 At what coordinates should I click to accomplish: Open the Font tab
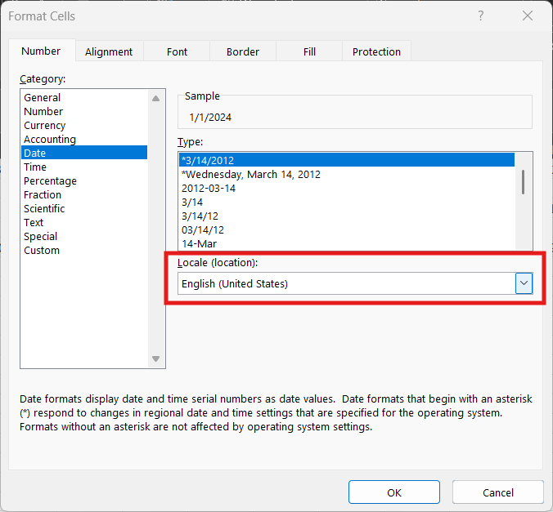[177, 51]
